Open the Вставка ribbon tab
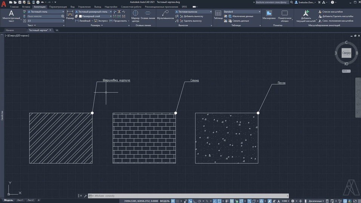 click(26, 7)
